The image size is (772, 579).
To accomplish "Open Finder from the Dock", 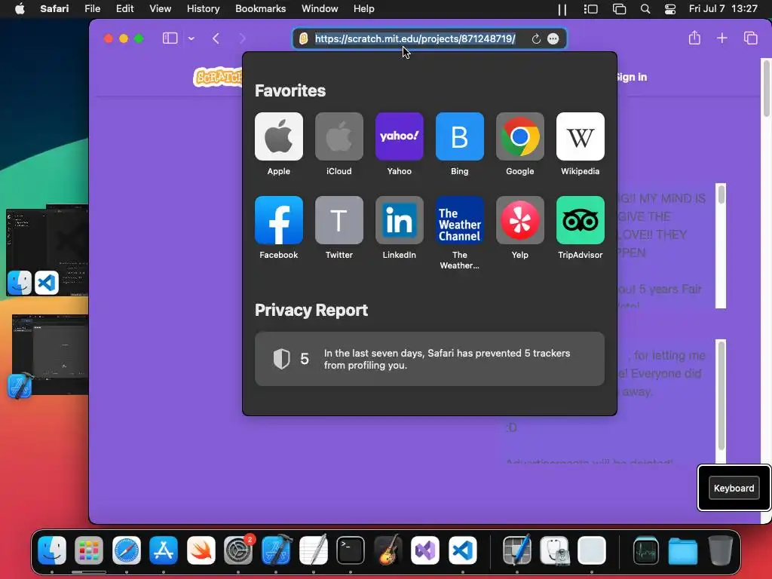I will coord(52,550).
